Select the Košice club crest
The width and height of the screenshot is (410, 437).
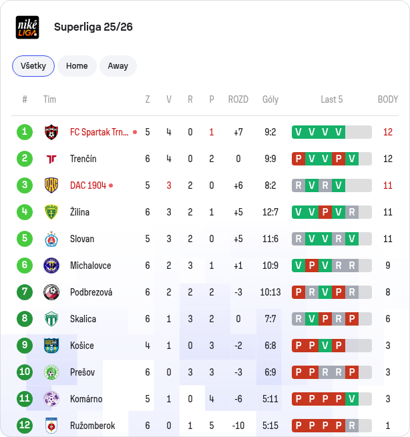click(x=51, y=346)
